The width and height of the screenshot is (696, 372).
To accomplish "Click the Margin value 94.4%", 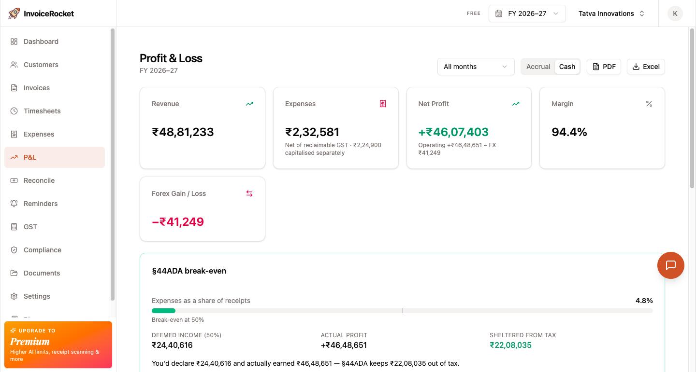I will click(x=569, y=132).
